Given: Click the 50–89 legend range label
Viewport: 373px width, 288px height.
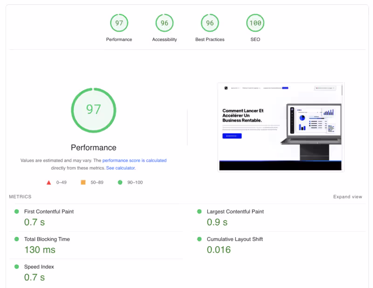Looking at the screenshot, I should tap(97, 182).
